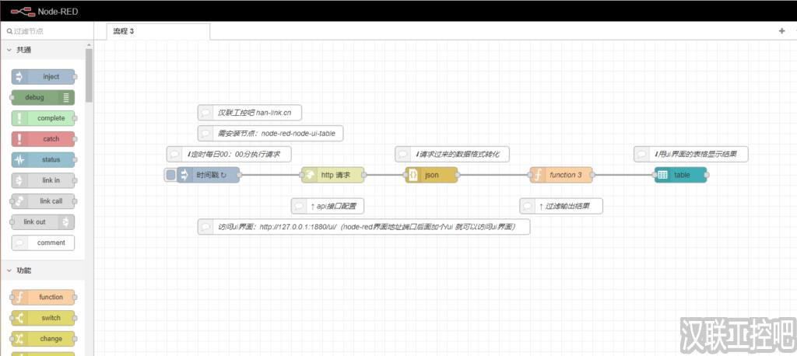Click the 用ui界面的表格显示结果 comment node

coord(691,154)
